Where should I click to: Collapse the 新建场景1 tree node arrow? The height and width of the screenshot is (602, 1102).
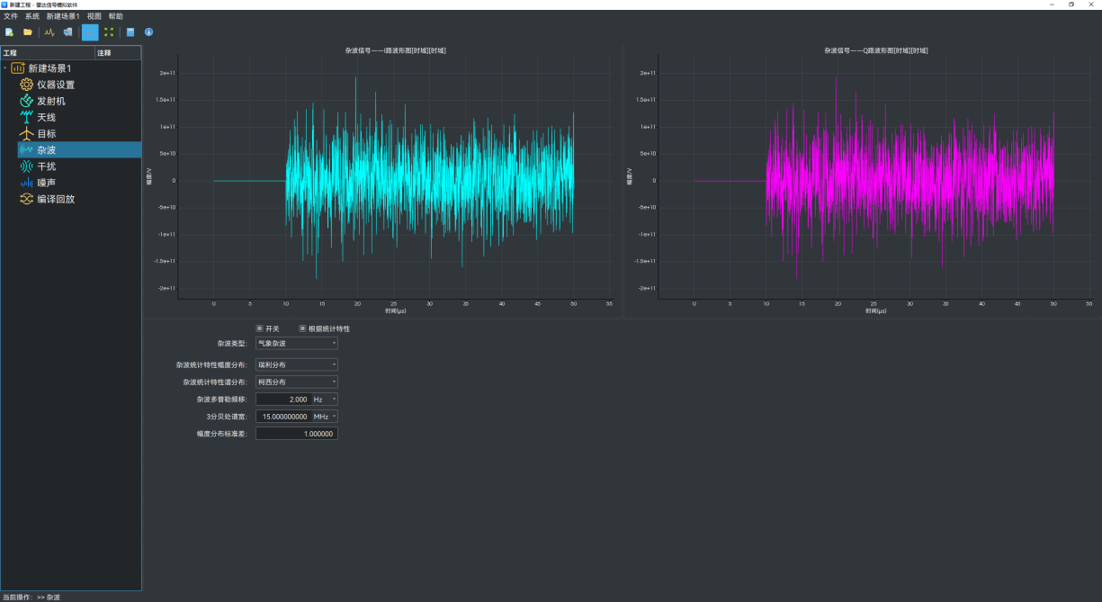[5, 68]
